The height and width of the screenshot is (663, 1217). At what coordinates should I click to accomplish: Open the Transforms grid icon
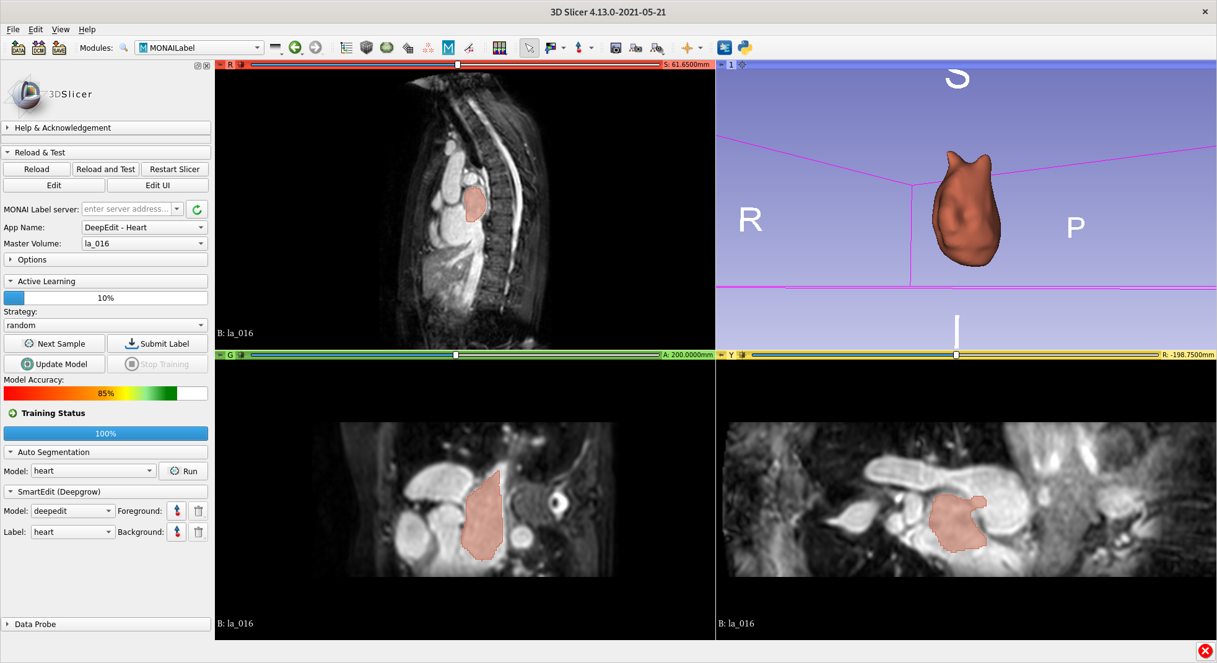tap(408, 48)
